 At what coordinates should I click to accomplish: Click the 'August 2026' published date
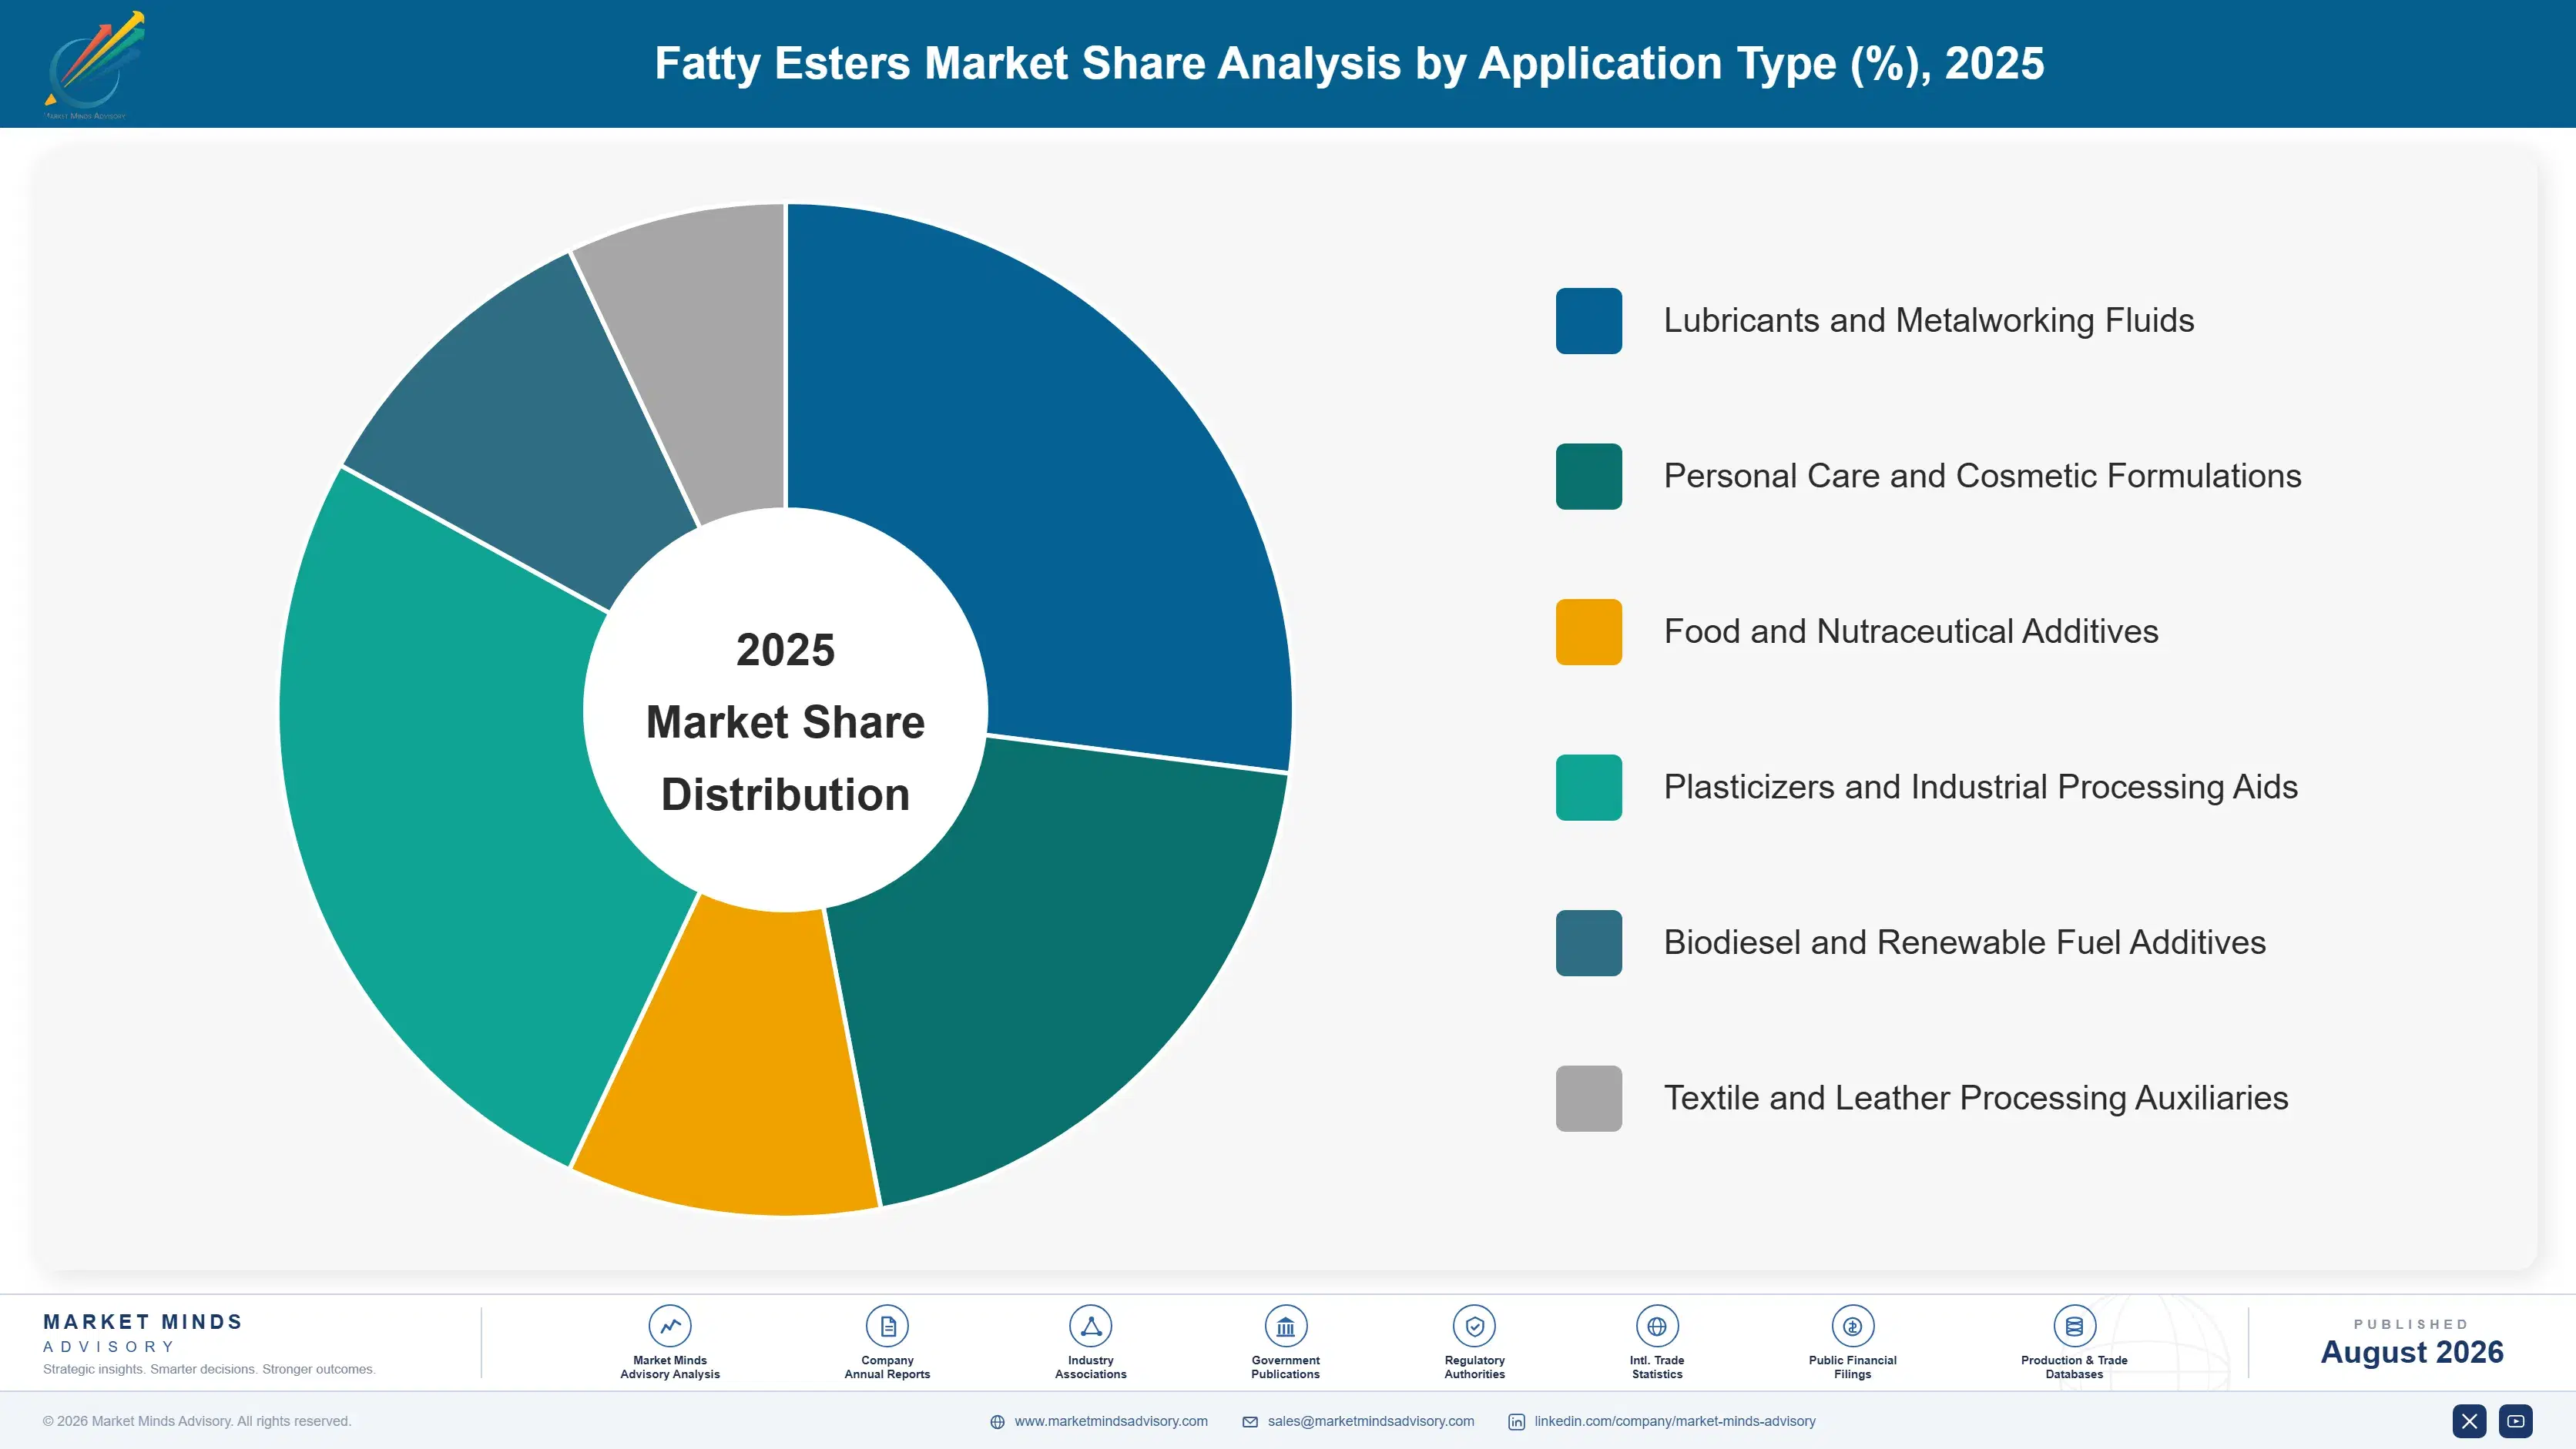point(2411,1352)
